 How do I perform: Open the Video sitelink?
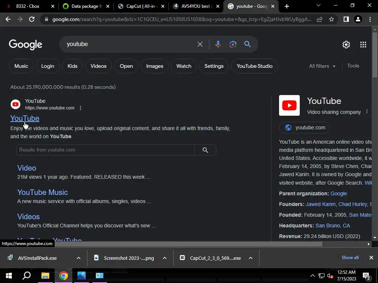pos(27,168)
